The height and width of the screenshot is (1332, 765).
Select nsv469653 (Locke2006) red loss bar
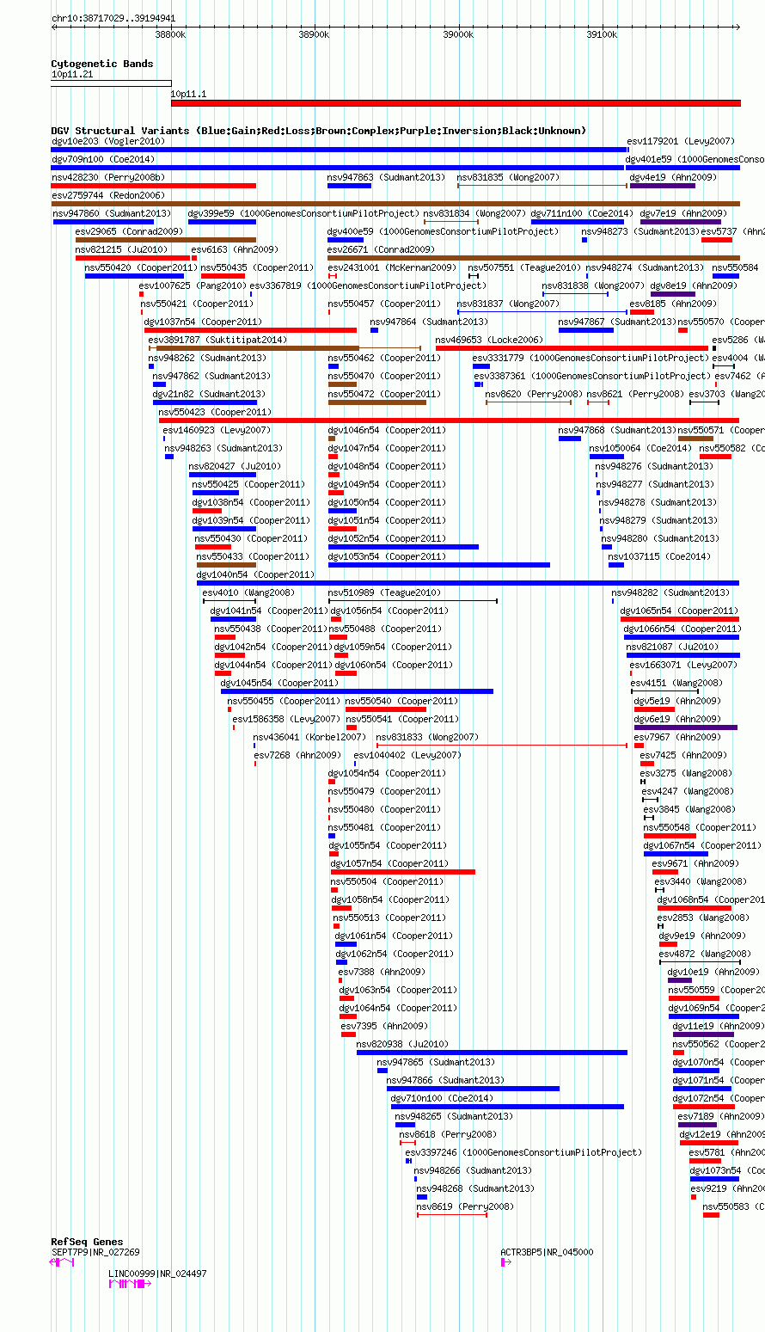pyautogui.click(x=572, y=348)
